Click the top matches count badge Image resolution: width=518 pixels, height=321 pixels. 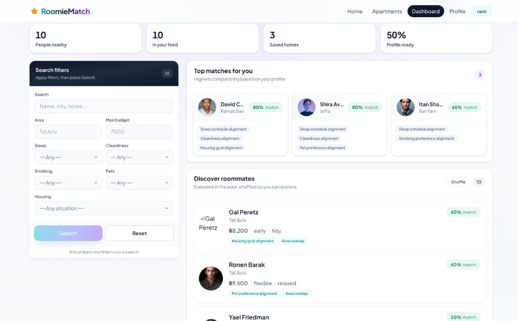(480, 75)
